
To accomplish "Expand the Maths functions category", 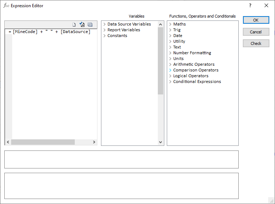I will [x=170, y=24].
